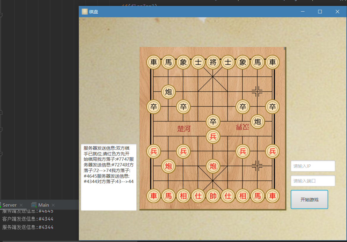Select the red elephant 相 next to the advisor

(183, 196)
